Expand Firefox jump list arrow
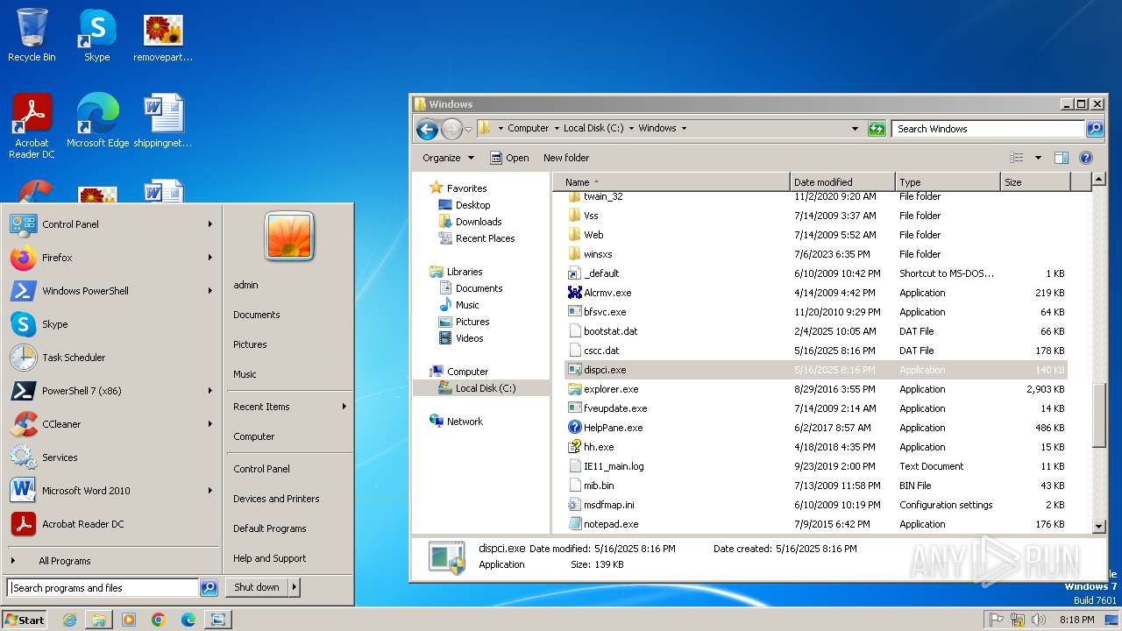This screenshot has height=631, width=1122. point(210,258)
